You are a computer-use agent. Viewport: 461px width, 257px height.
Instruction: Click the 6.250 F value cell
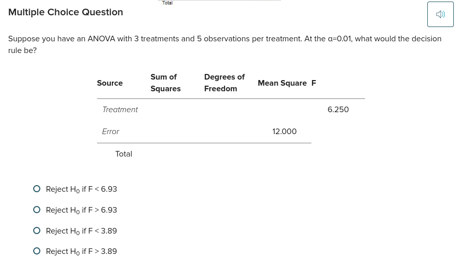[338, 110]
